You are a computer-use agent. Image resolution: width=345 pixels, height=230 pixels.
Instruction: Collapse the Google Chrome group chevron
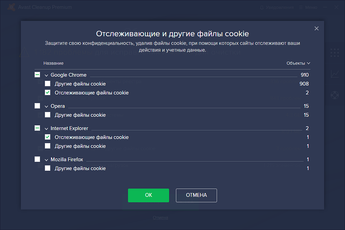(46, 75)
